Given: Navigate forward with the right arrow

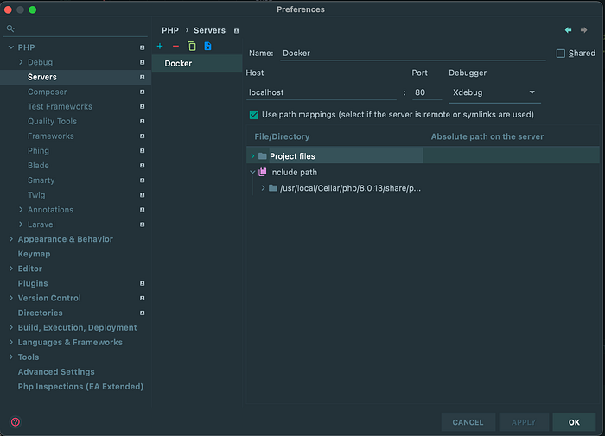Looking at the screenshot, I should 584,30.
